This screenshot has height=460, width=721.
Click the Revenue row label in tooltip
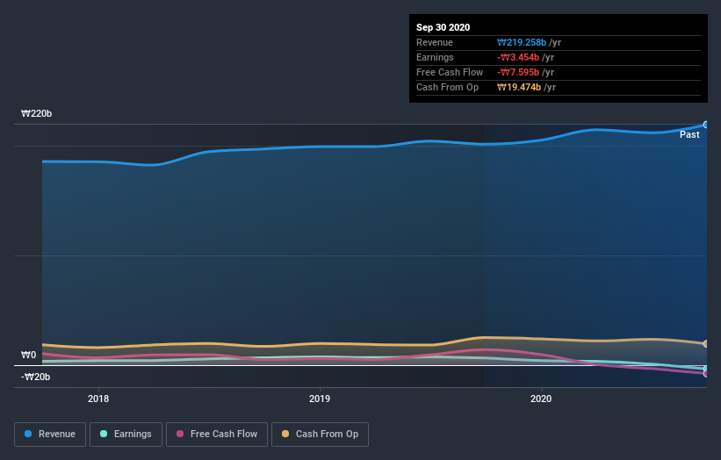click(435, 42)
